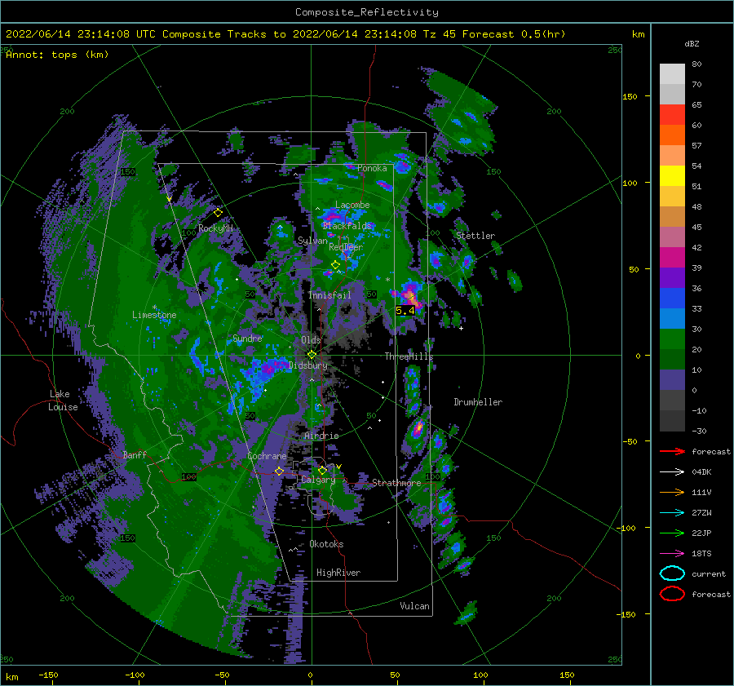Image resolution: width=734 pixels, height=686 pixels.
Task: Click the light gray swatch below 80 dBZ
Action: point(672,74)
